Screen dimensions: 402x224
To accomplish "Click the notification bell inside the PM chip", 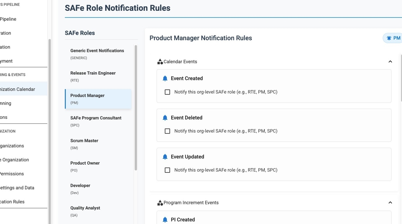I will click(x=389, y=38).
